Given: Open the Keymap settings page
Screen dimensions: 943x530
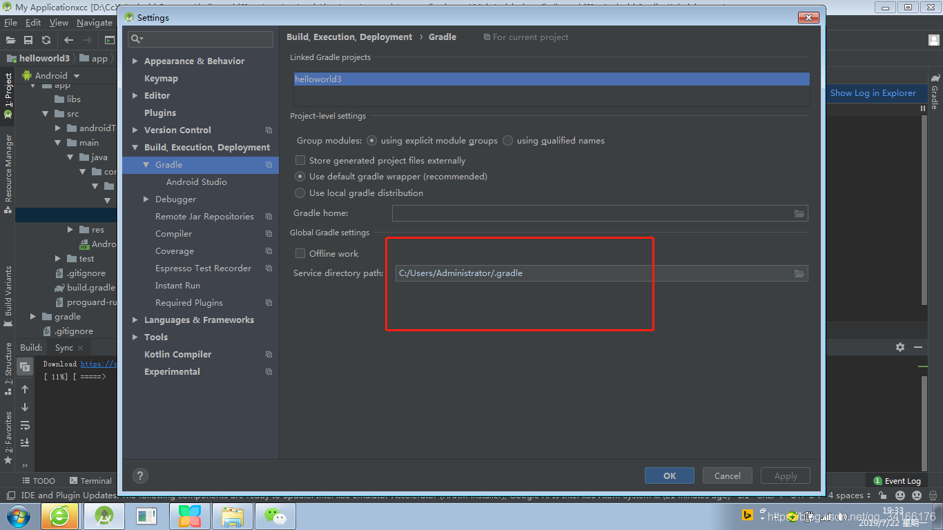Looking at the screenshot, I should pyautogui.click(x=161, y=79).
